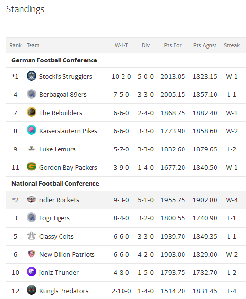Viewport: 246px width, 299px height.
Task: Click the Kungls Predators team logo
Action: [31, 290]
